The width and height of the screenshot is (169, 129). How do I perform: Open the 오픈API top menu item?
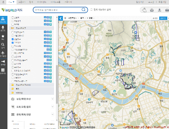tap(22, 2)
